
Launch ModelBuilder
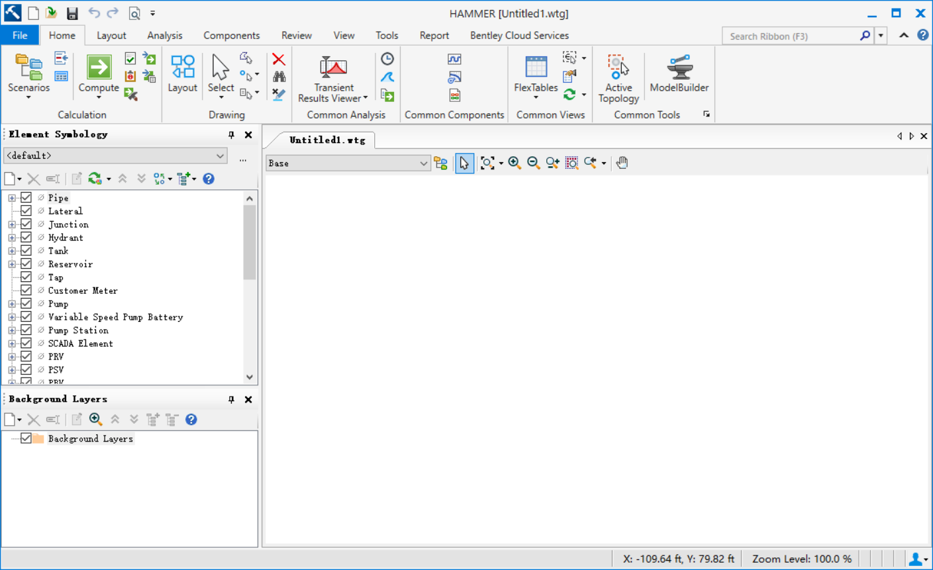(x=679, y=74)
